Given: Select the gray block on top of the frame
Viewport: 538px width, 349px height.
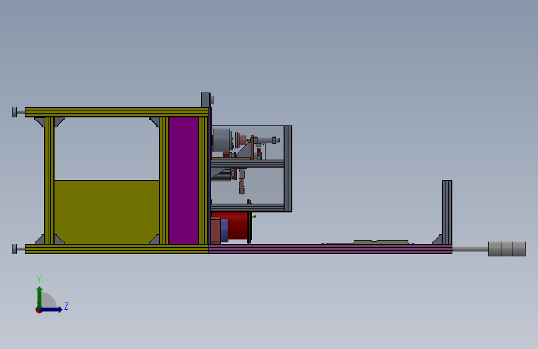Looking at the screenshot, I should point(205,99).
